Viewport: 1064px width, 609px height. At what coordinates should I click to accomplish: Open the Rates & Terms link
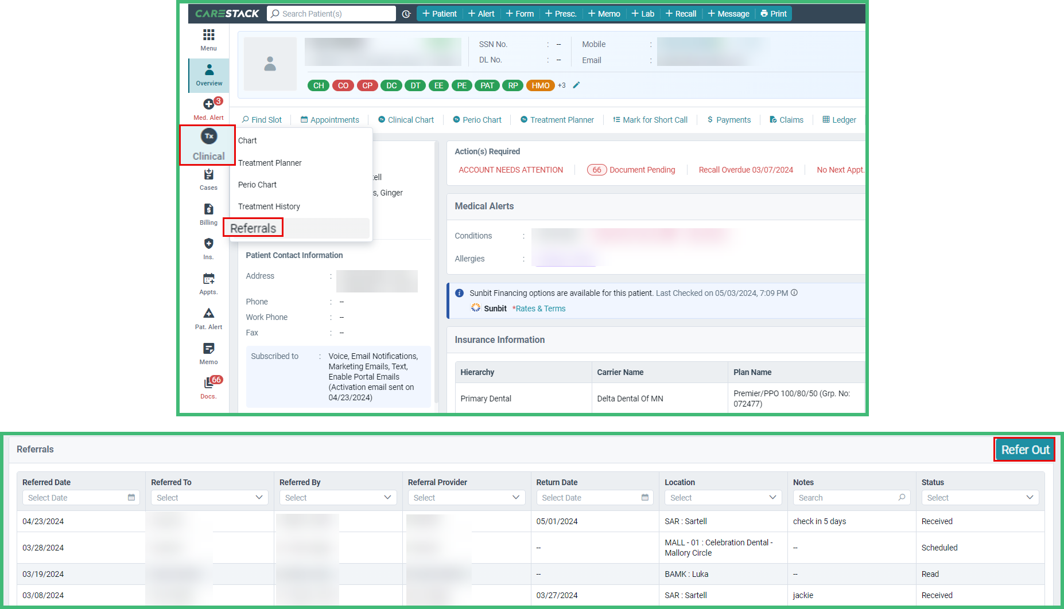coord(539,309)
